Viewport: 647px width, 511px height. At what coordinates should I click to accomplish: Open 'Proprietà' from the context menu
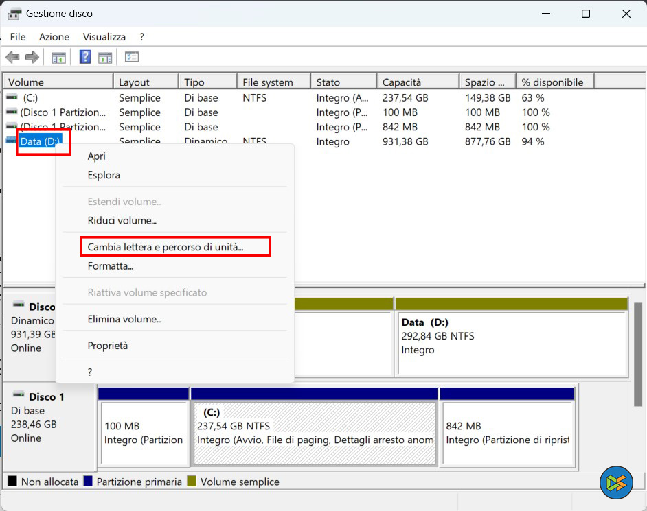click(108, 346)
